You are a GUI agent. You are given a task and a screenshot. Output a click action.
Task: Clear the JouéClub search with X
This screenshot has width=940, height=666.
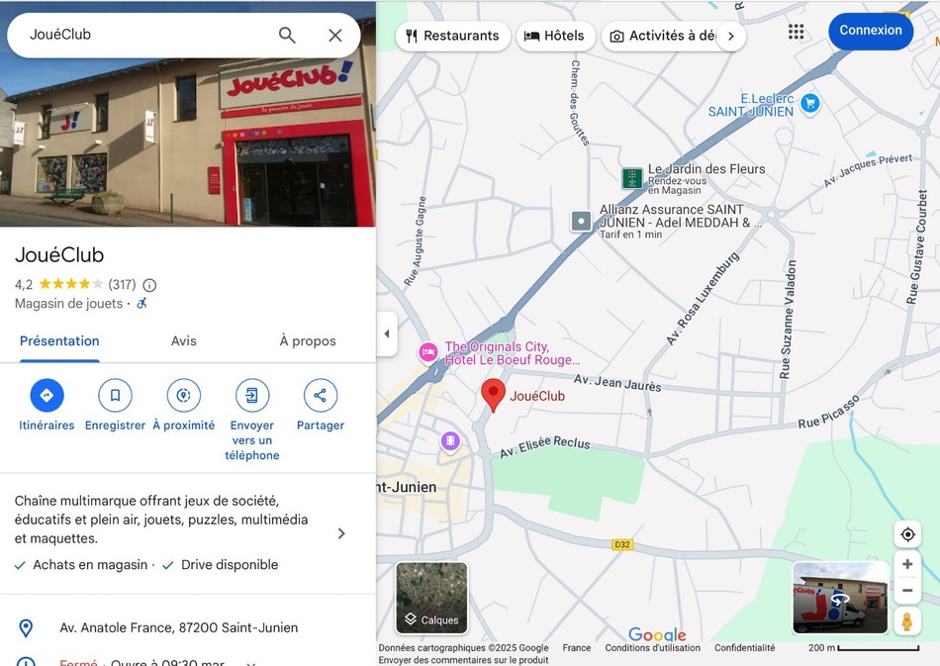[x=335, y=36]
